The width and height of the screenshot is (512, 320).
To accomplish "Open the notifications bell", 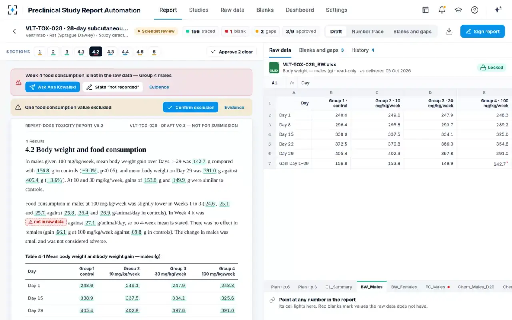I will click(442, 10).
